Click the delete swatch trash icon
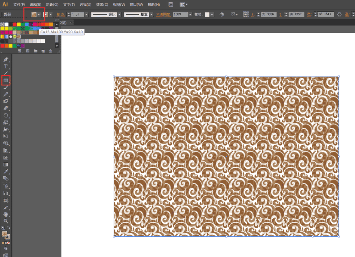Viewport: 355px width, 257px height. [50, 51]
